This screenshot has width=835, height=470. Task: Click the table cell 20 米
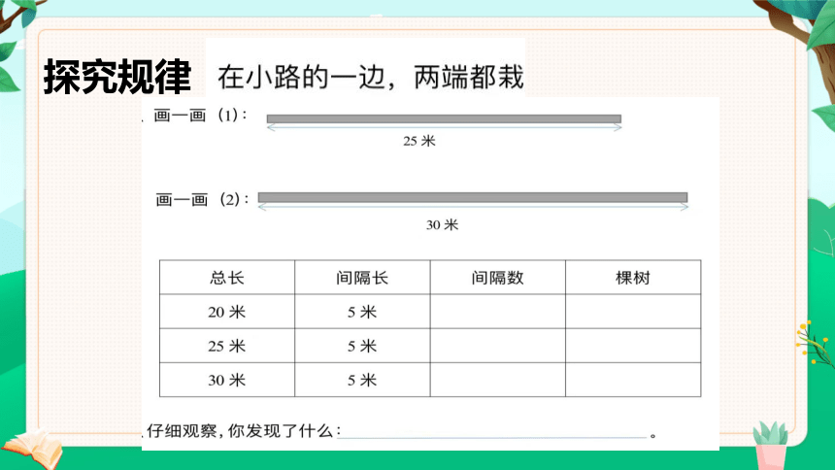227,311
